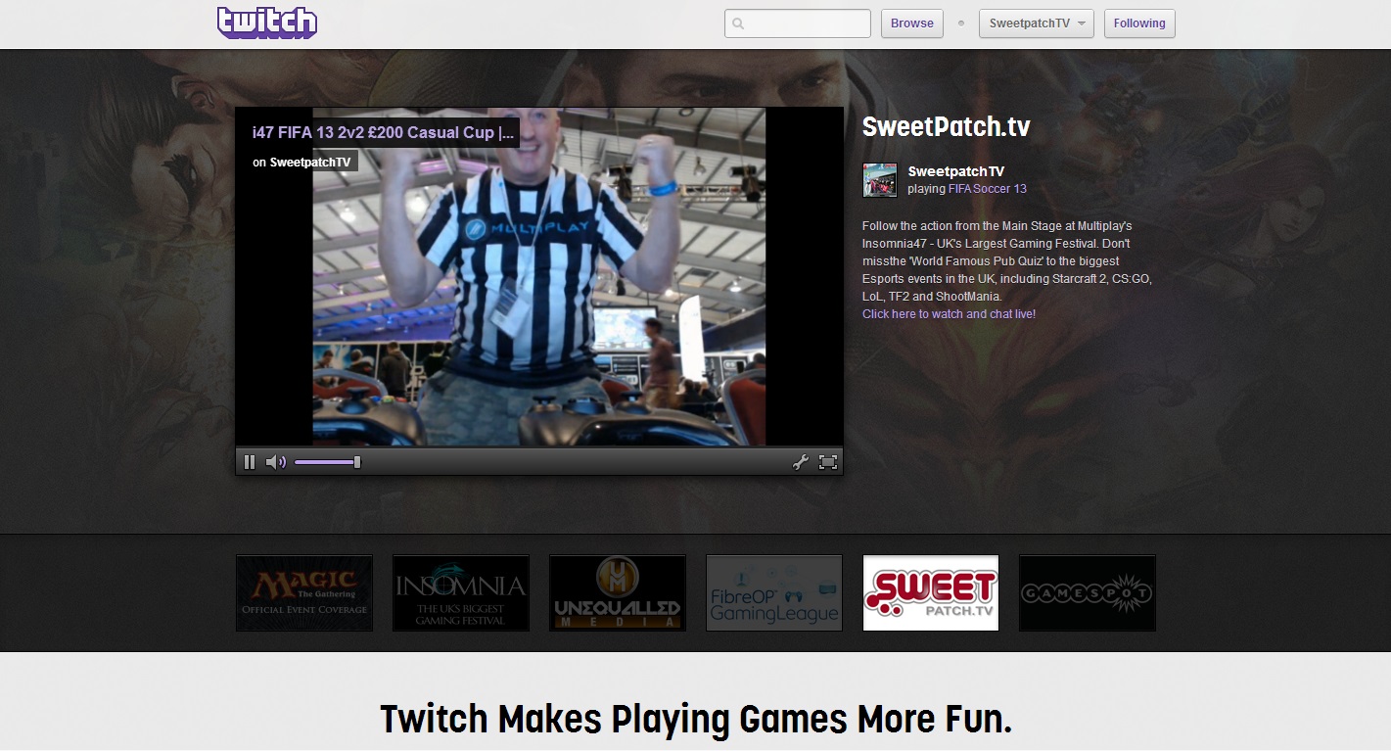Mute the video player speaker icon
This screenshot has width=1391, height=751.
[x=276, y=462]
